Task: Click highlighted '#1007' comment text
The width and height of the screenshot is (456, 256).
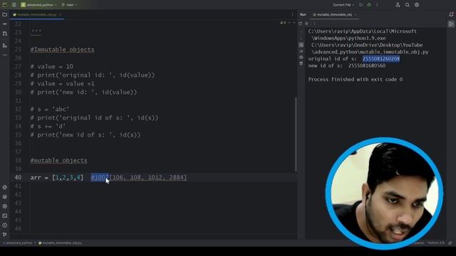Action: 100,177
